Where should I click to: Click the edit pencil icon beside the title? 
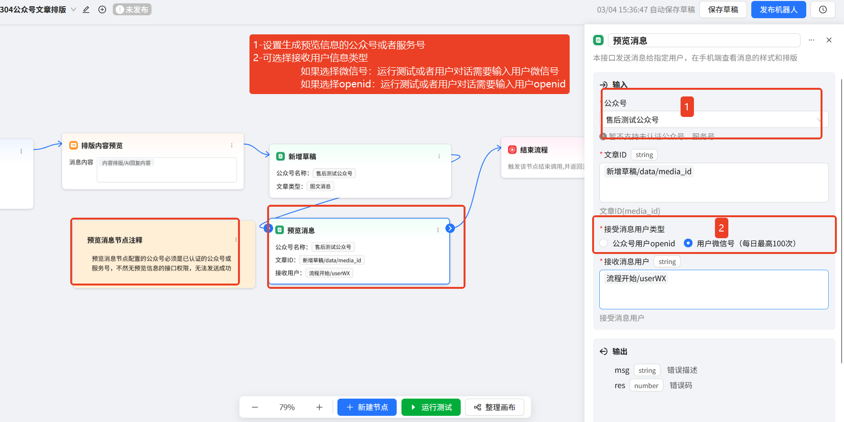86,10
